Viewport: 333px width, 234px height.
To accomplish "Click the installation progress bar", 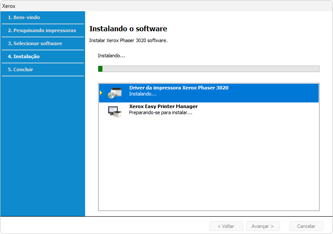I will point(208,69).
